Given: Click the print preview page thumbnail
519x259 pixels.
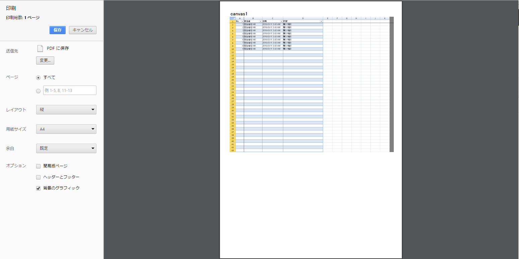Looking at the screenshot, I should (311, 130).
